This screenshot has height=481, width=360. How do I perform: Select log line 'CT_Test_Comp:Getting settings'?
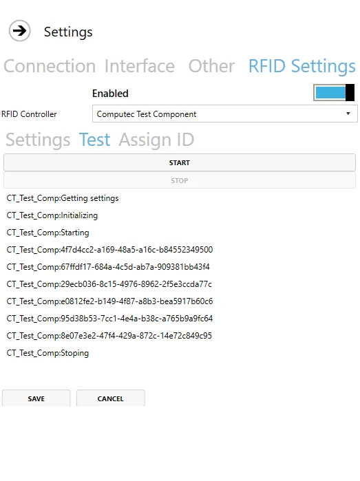63,198
